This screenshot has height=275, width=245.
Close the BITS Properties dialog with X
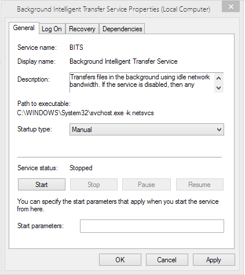click(231, 7)
